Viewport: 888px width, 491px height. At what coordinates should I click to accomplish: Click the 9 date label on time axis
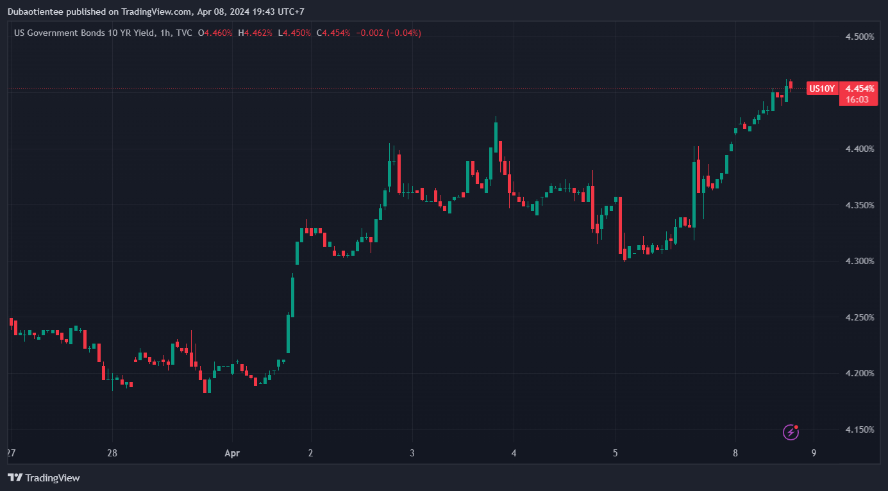814,453
